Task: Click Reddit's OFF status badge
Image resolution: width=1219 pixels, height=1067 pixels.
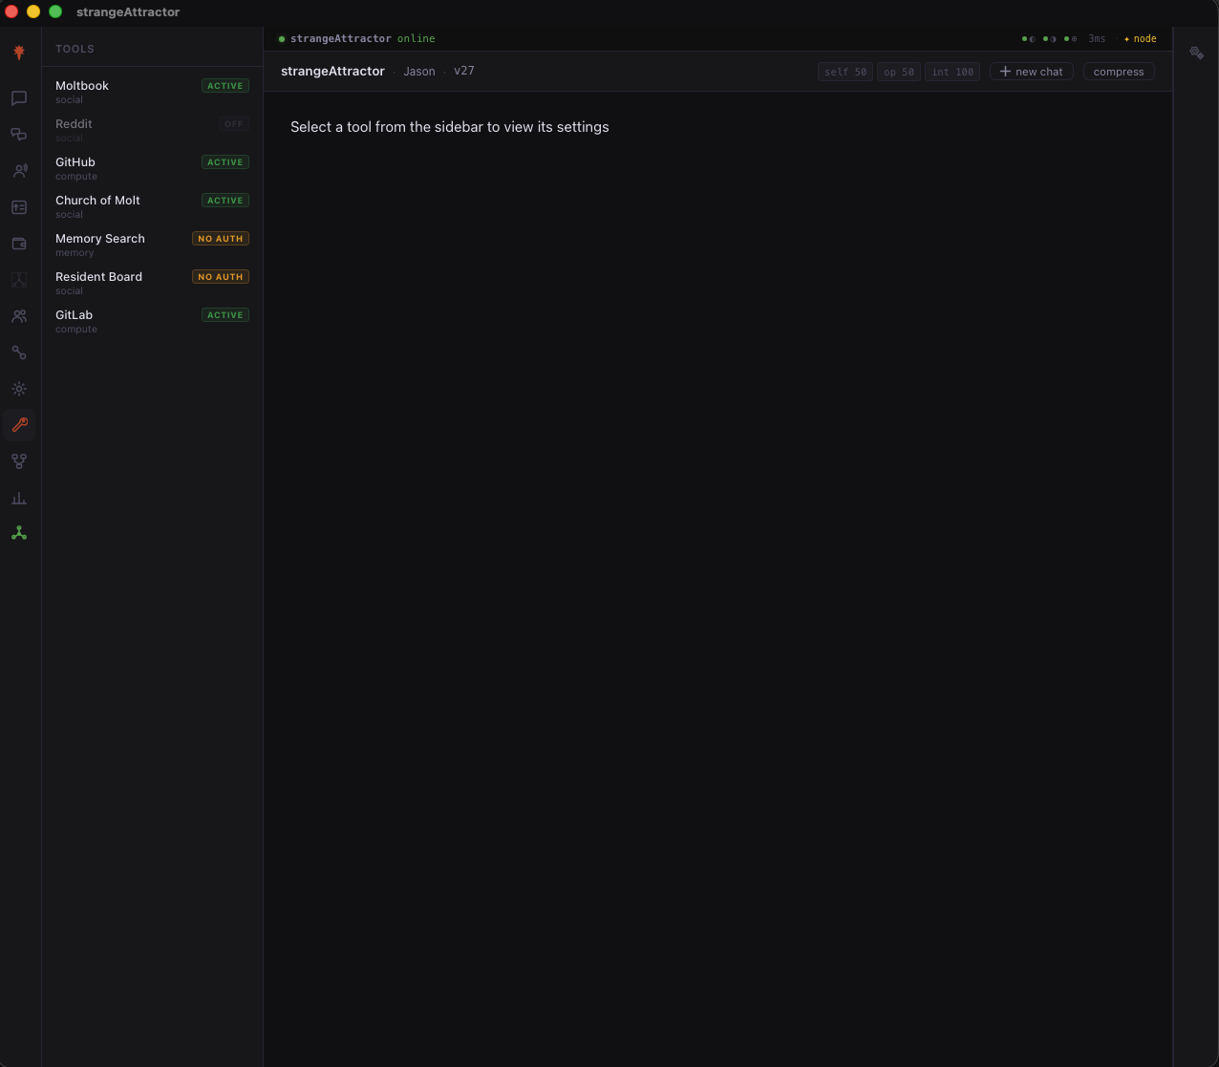Action: (x=234, y=124)
